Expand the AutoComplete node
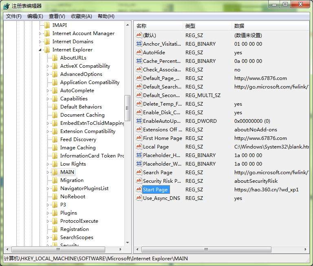The image size is (313, 266). [48, 91]
